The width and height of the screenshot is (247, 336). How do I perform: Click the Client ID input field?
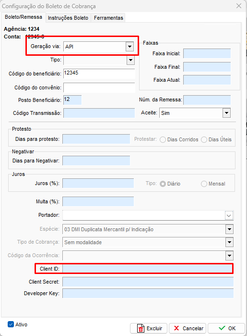tap(147, 269)
